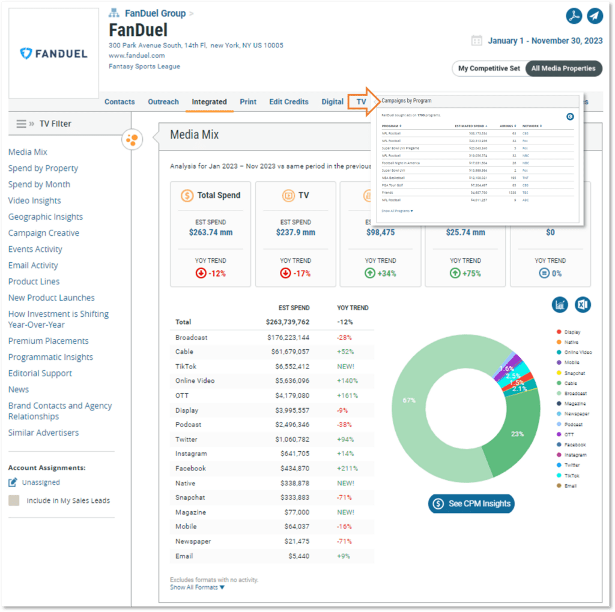Click the Online Video row label
This screenshot has width=615, height=612.
point(195,380)
